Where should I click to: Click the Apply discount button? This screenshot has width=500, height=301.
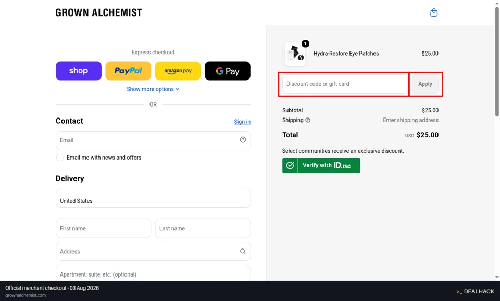[x=425, y=84]
